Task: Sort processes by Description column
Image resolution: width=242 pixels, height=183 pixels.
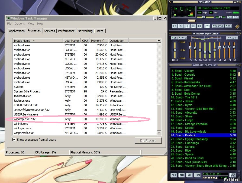Action: [x=118, y=41]
